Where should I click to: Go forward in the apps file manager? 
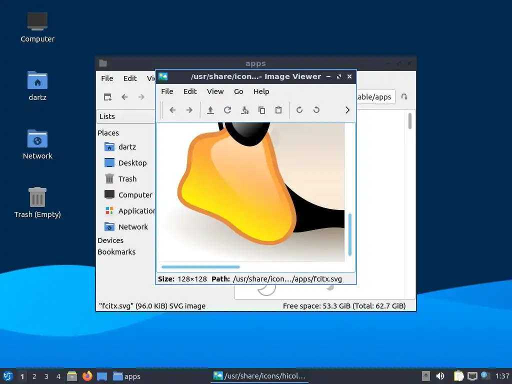(141, 97)
